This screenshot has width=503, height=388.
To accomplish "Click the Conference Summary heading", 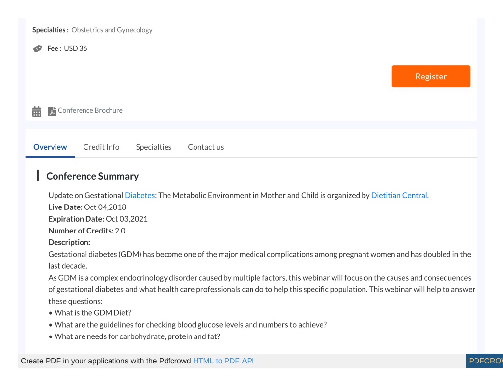I will (92, 176).
